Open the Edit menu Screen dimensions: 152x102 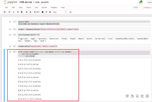pyautogui.click(x=13, y=7)
